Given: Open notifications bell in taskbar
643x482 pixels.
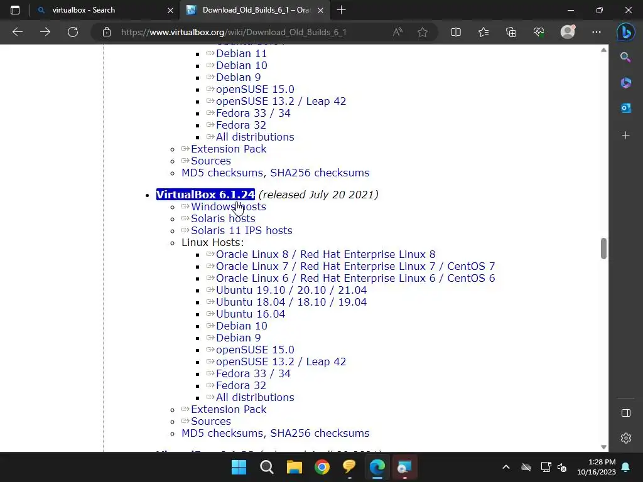Looking at the screenshot, I should click(626, 467).
